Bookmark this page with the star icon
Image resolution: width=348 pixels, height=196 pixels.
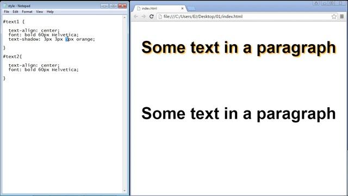(x=334, y=16)
